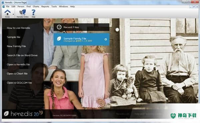Click the Heredis icon in title bar
The height and width of the screenshot is (123, 200).
coord(3,2)
